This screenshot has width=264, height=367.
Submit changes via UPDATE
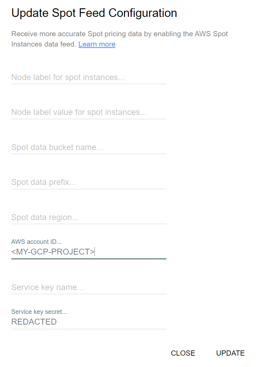[x=230, y=353]
